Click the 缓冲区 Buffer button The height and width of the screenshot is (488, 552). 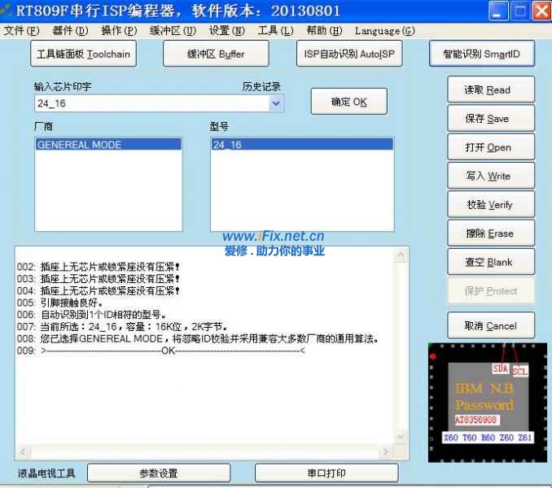[x=216, y=54]
